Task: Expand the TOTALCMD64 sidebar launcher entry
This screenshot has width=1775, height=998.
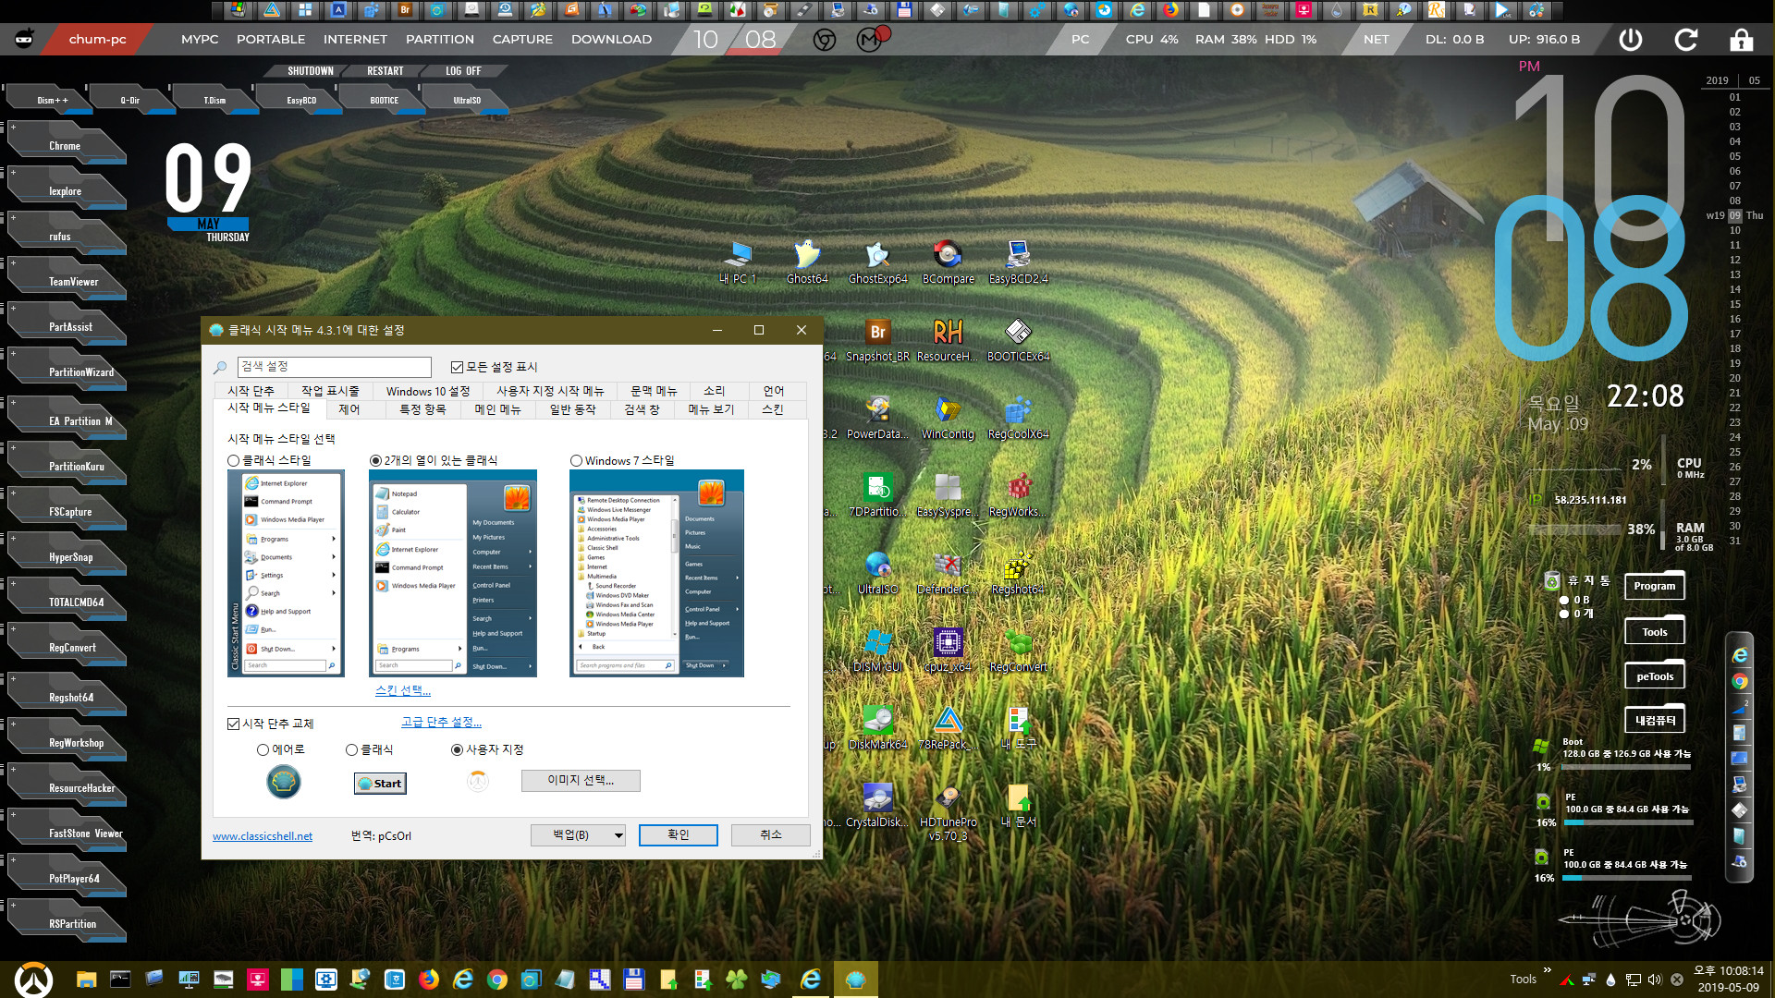Action: pyautogui.click(x=13, y=583)
